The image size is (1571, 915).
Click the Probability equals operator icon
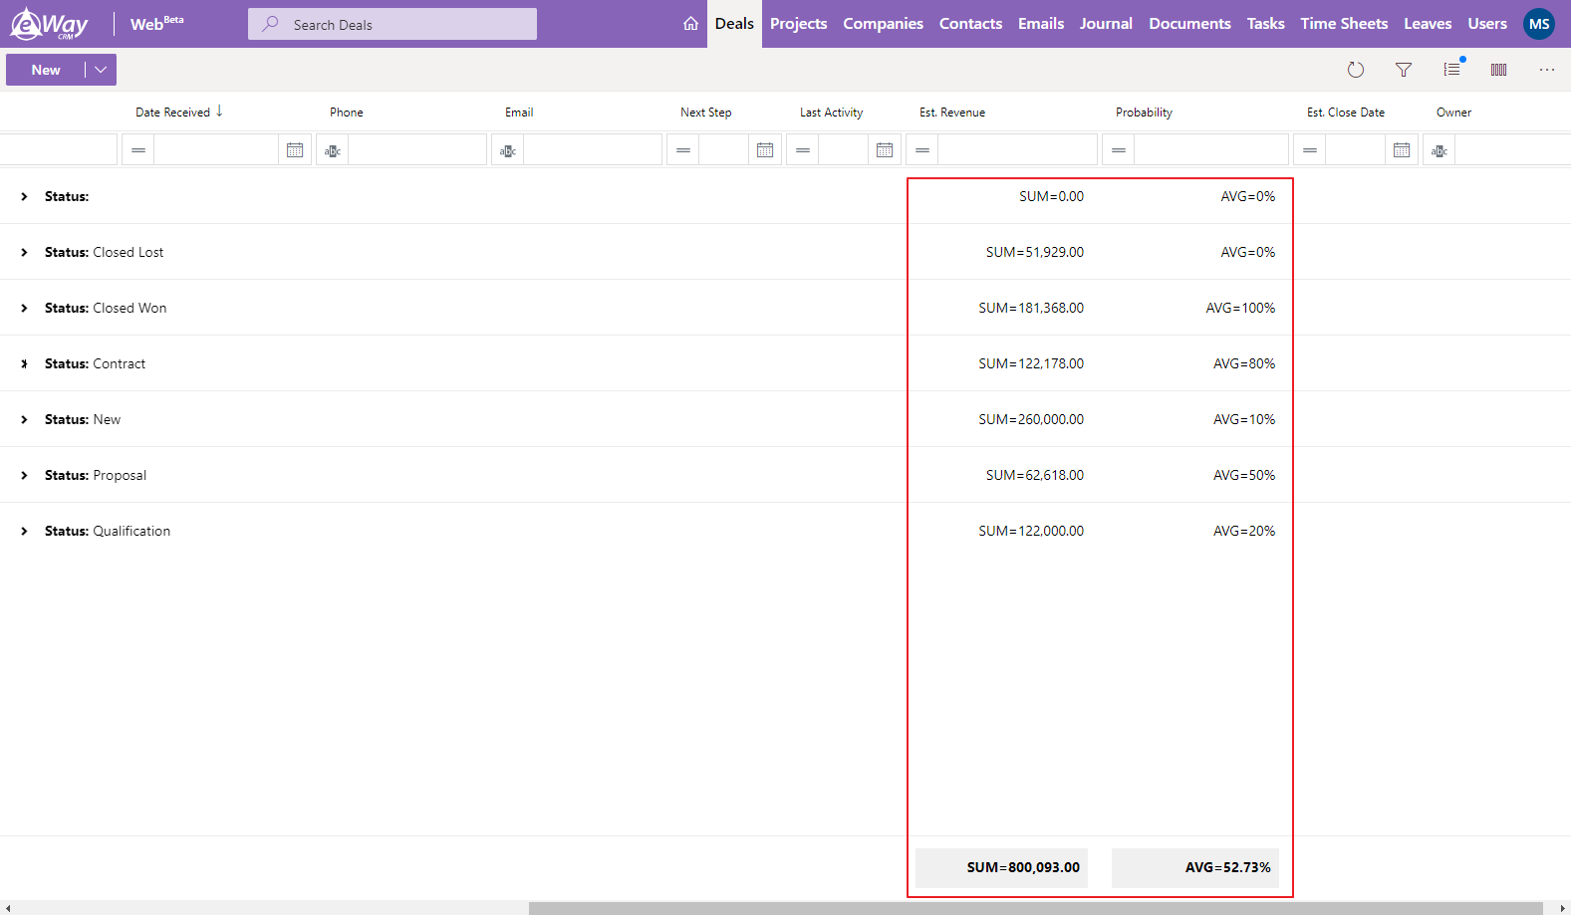click(x=1119, y=150)
